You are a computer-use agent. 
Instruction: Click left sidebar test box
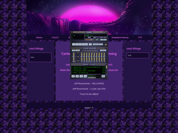40,57
